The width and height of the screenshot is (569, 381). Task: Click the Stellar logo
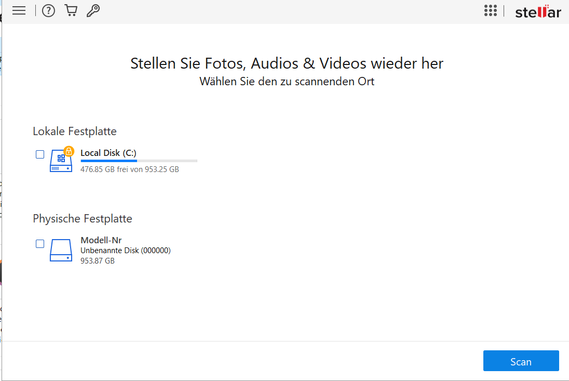pos(538,11)
